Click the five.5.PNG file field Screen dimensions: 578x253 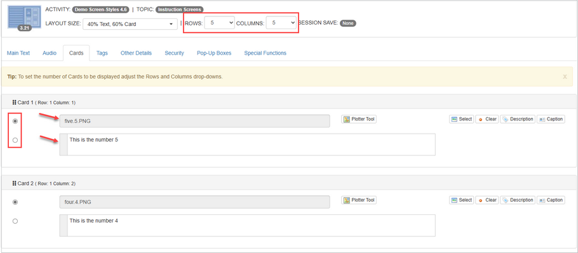(x=194, y=121)
